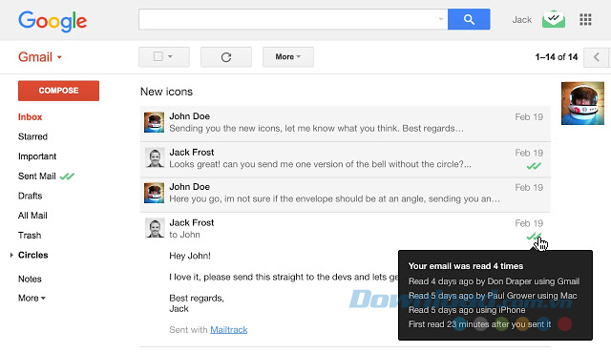Open the Starred folder
The image size is (611, 353).
click(32, 137)
